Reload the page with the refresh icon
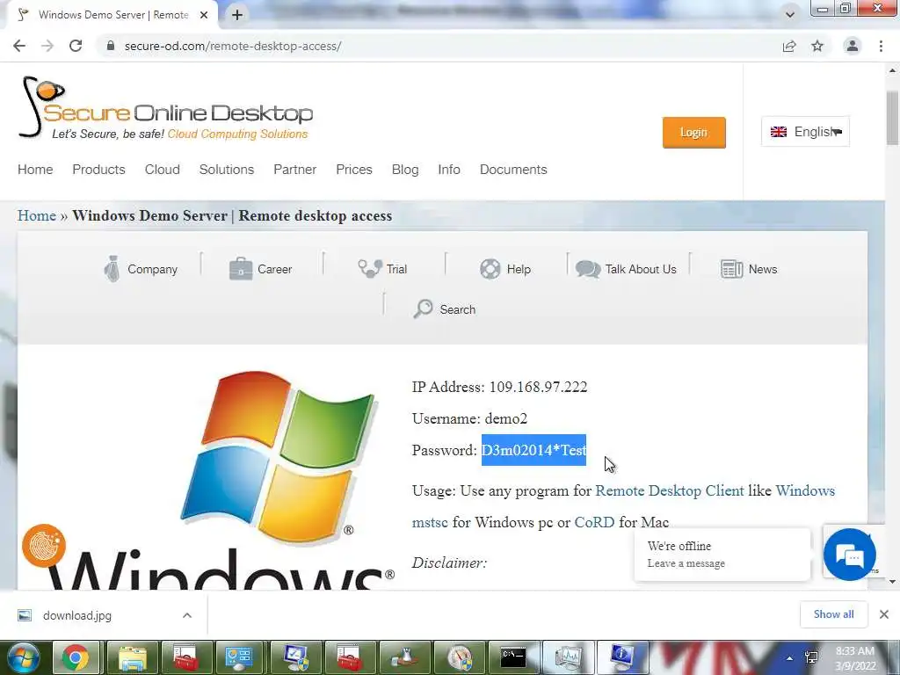 click(x=76, y=46)
